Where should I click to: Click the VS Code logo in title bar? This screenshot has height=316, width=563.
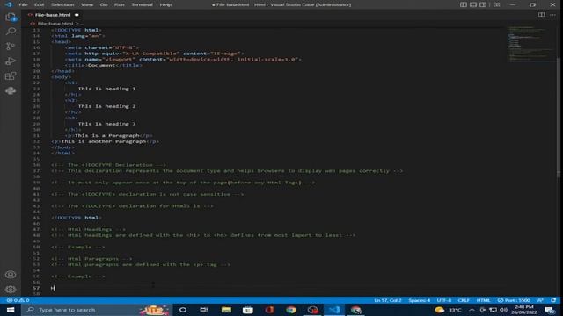(8, 4)
